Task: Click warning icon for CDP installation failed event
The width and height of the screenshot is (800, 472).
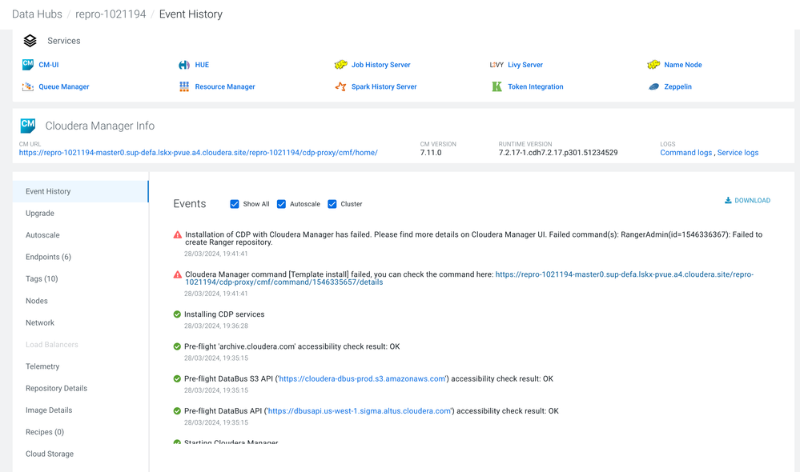Action: (x=178, y=235)
